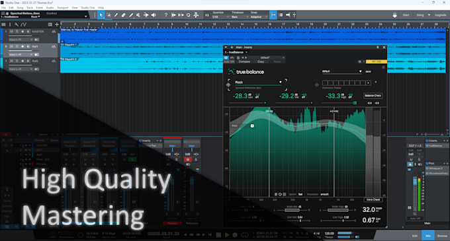450x241 pixels.
Task: Select the Arrow tool in toolbar
Action: (101, 15)
